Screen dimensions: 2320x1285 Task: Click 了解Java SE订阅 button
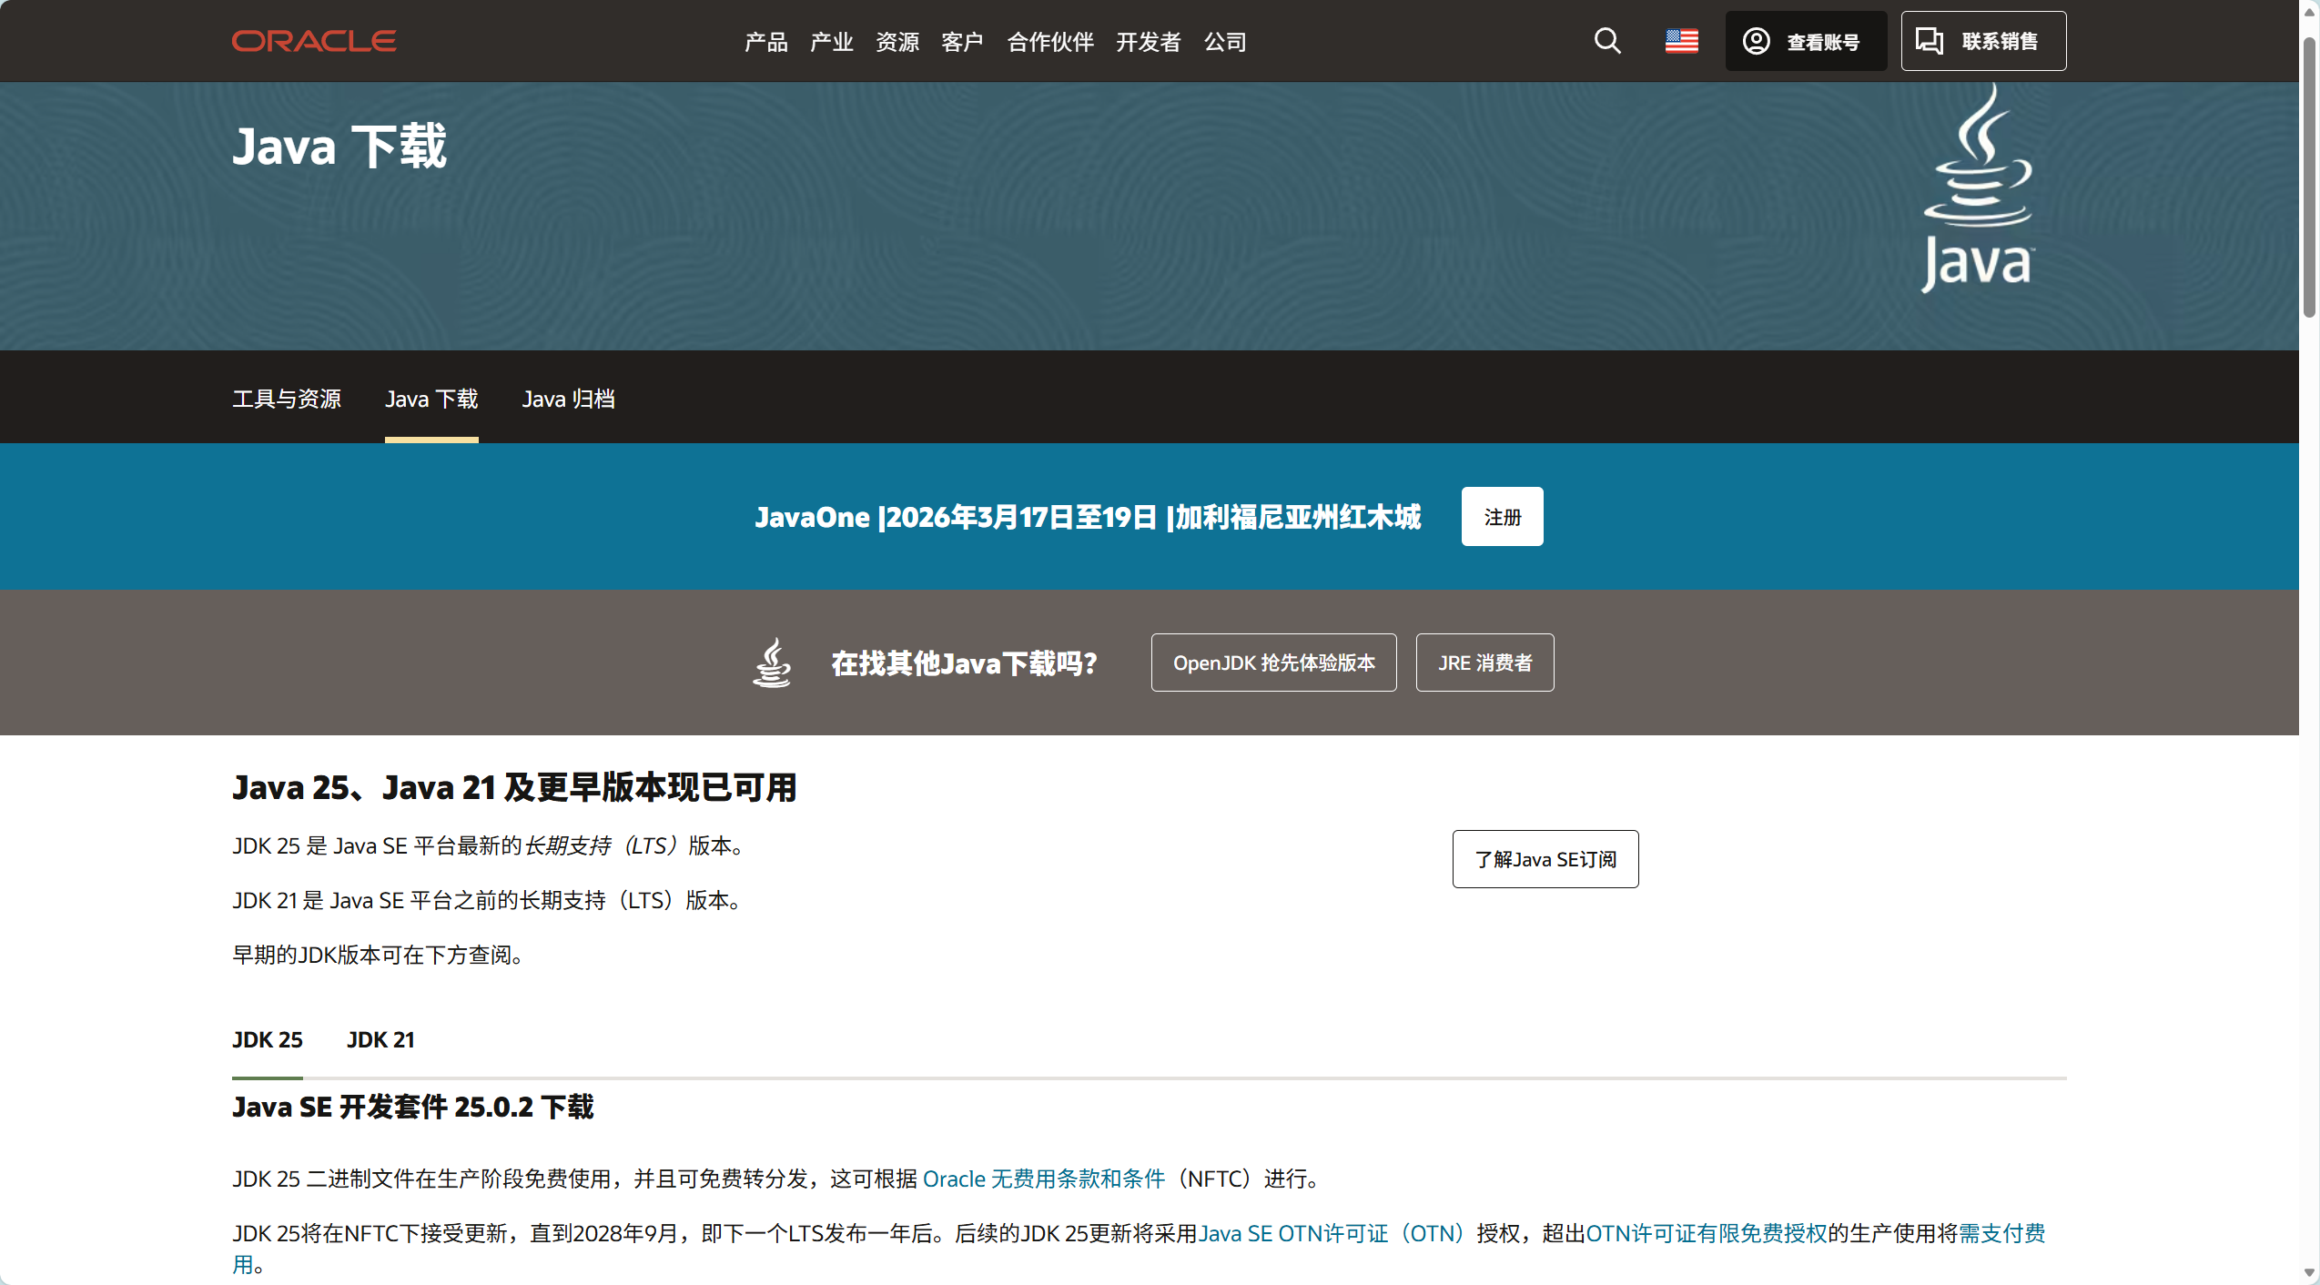pos(1545,859)
